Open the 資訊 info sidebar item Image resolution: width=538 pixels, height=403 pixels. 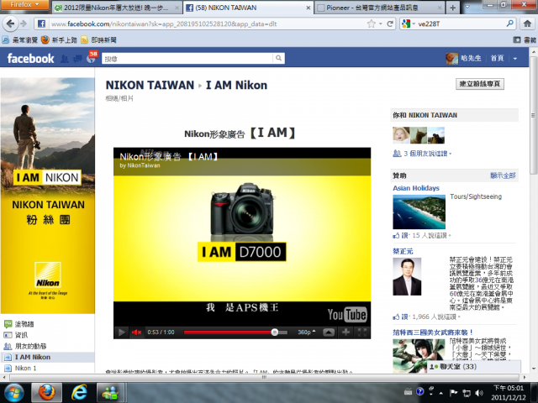16,335
